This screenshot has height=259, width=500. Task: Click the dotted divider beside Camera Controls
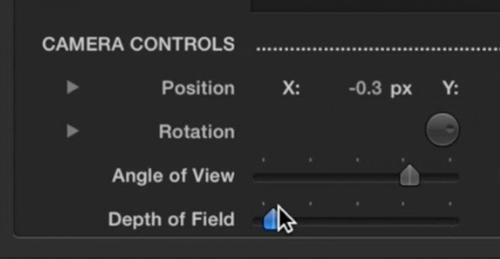pyautogui.click(x=378, y=49)
